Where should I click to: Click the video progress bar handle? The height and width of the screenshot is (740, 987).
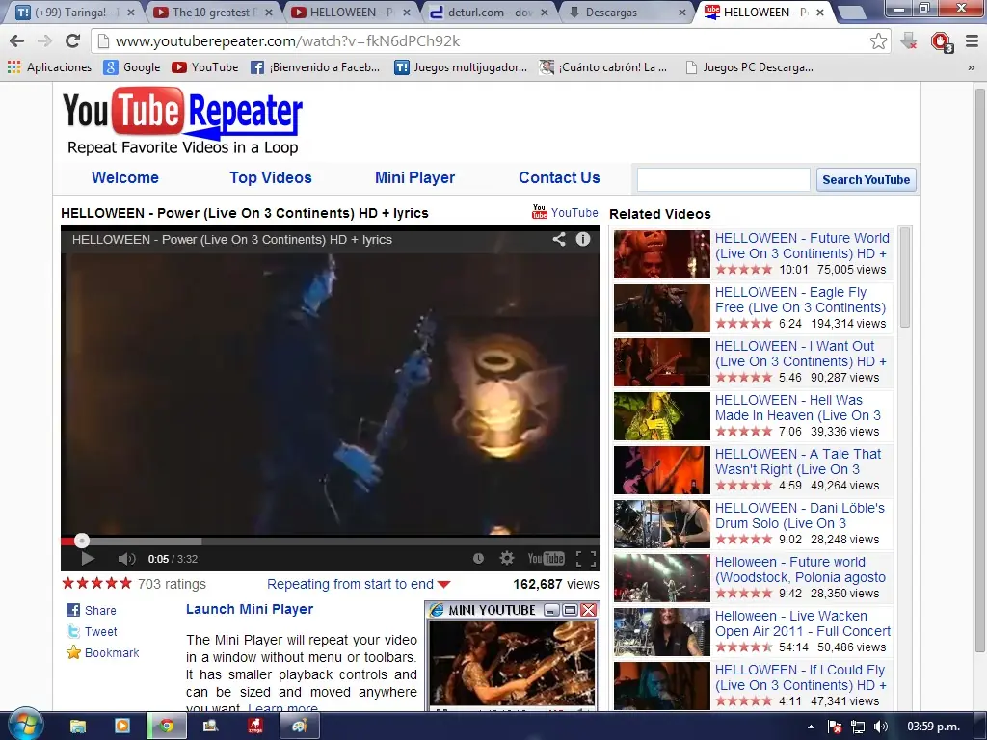pos(81,541)
